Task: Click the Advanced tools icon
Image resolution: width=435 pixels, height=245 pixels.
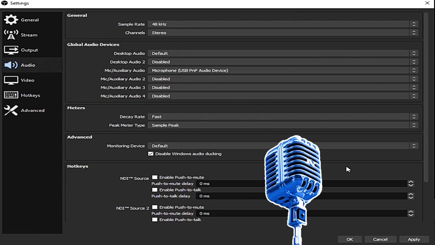Action: tap(11, 110)
